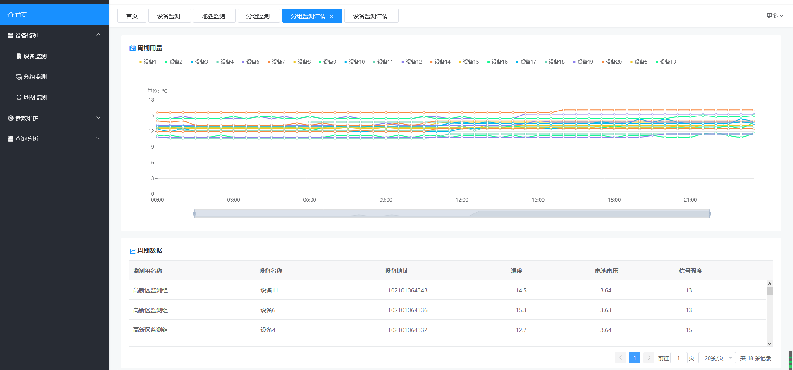
Task: Hide the 设备10 line via legend
Action: 354,62
